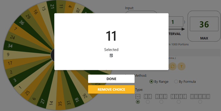The height and width of the screenshot is (111, 221).
Task: Click the two-digit type icon
Action: pos(148,97)
